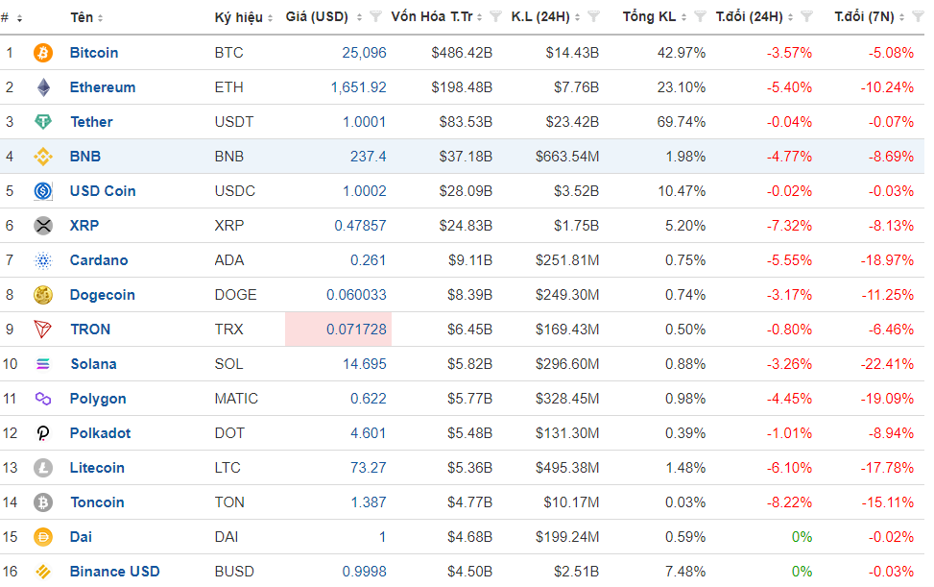This screenshot has width=934, height=587.
Task: Click the Dogecoin logo icon
Action: (x=43, y=295)
